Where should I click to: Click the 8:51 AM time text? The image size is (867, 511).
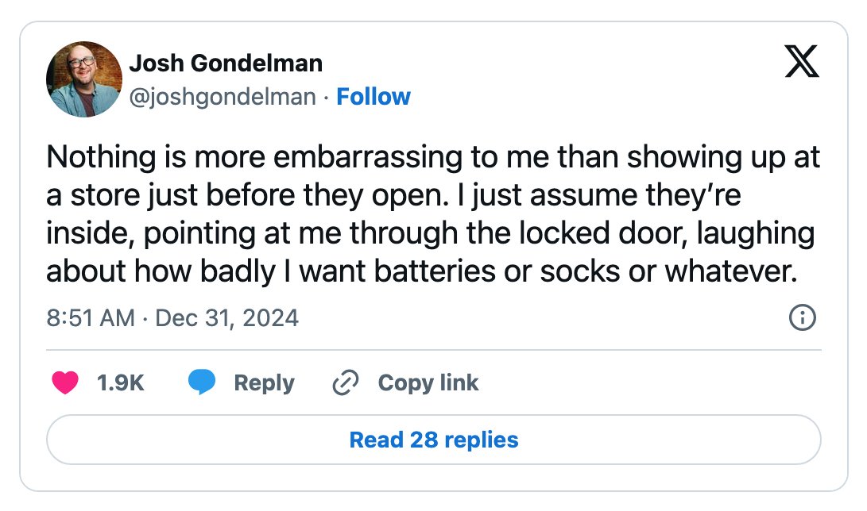[91, 318]
